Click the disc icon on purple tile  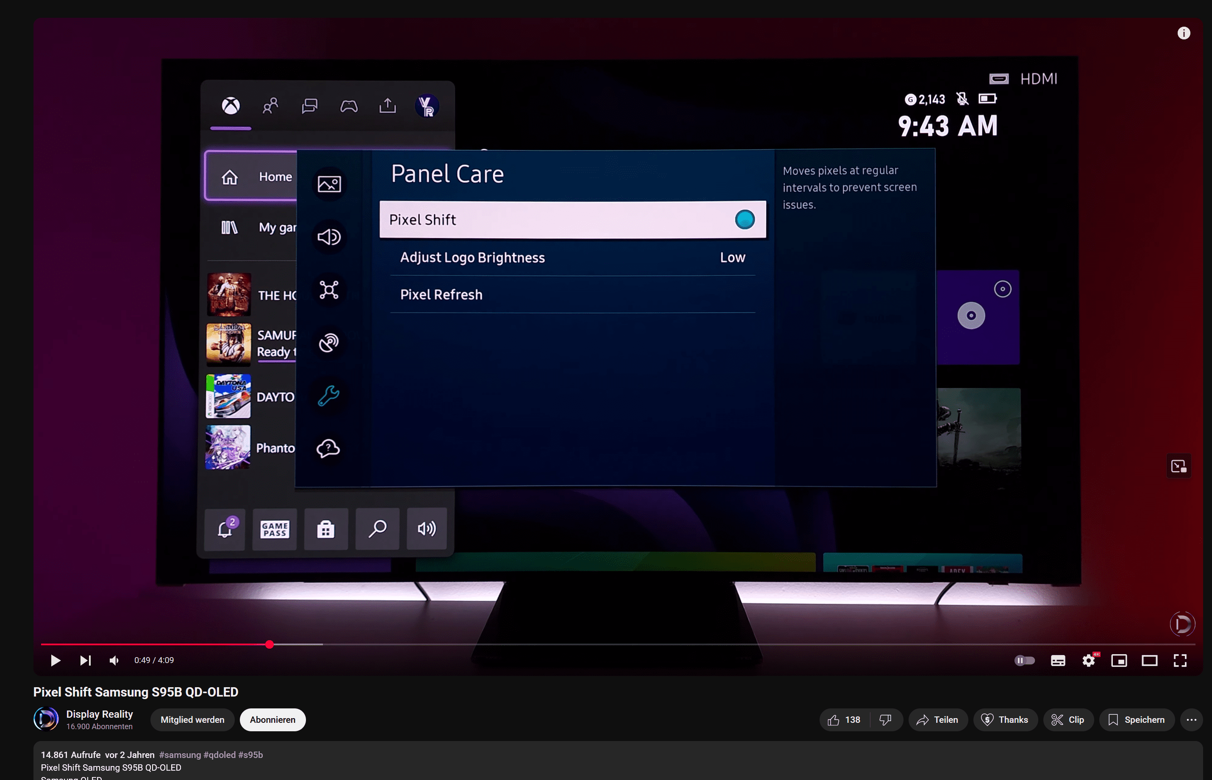tap(971, 315)
